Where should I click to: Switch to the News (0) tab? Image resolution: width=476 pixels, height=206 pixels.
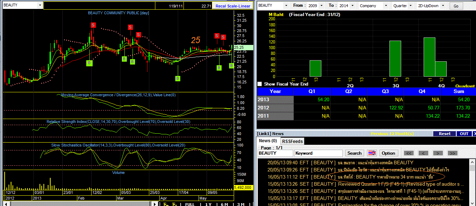coord(268,141)
